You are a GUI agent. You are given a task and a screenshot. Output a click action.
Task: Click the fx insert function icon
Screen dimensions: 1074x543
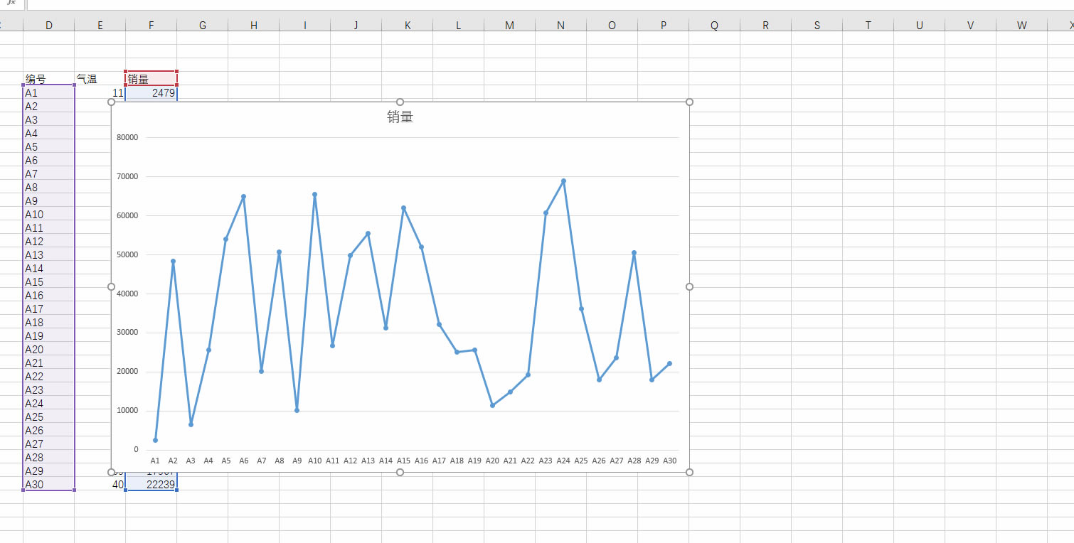(x=11, y=3)
